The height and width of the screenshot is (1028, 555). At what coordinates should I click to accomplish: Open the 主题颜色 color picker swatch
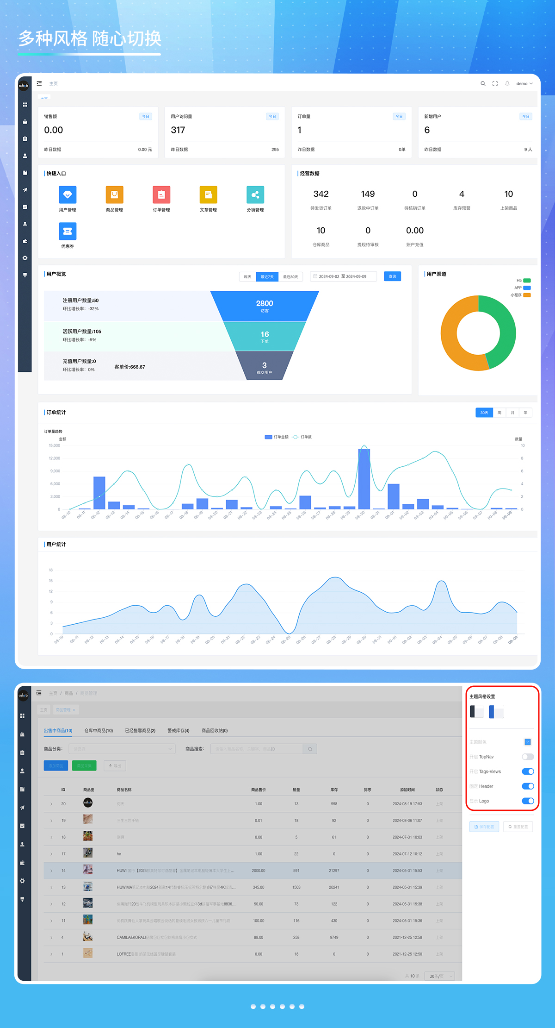[528, 742]
